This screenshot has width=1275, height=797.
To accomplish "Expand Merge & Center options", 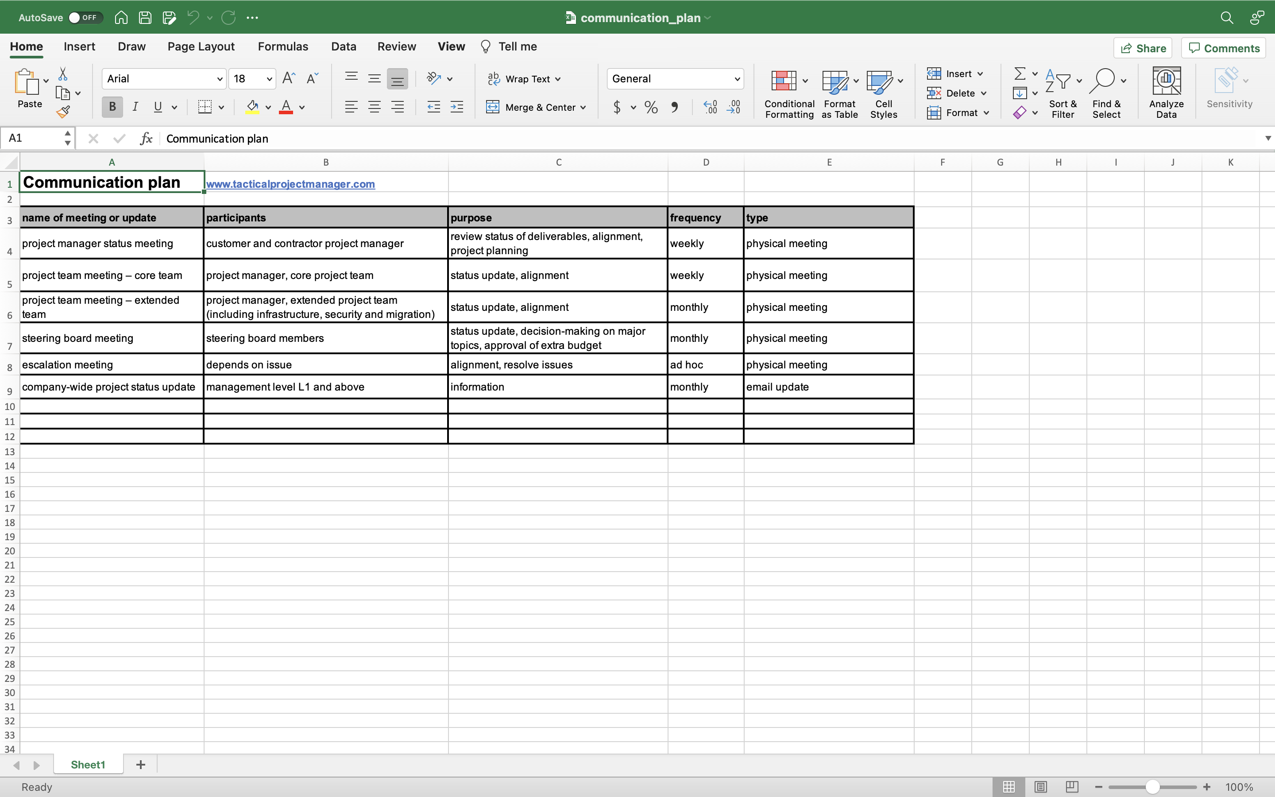I will point(583,108).
